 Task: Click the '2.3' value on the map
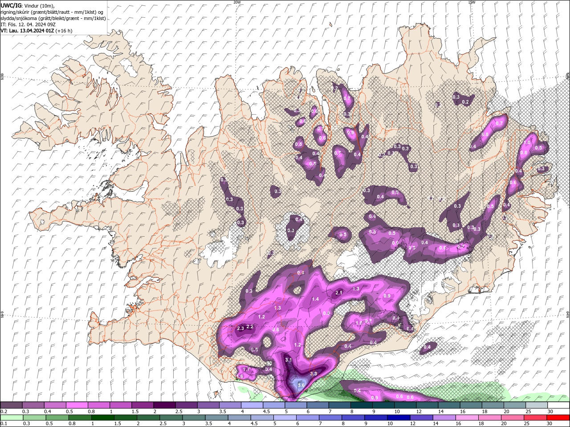[240, 328]
